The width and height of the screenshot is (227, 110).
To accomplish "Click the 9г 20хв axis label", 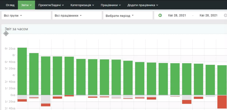I will pyautogui.click(x=10, y=49).
